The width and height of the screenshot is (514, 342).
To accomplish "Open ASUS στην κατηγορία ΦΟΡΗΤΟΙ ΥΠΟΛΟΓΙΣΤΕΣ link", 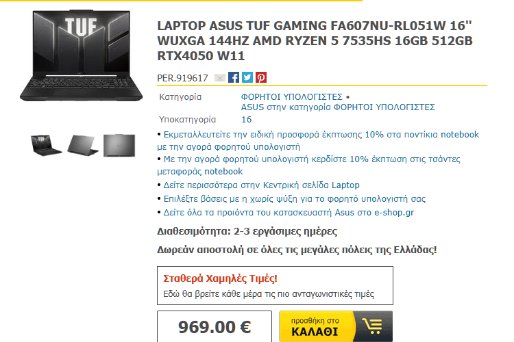I will [x=338, y=107].
